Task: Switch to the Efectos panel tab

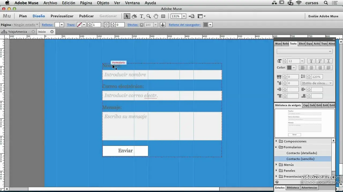Action: (x=302, y=43)
